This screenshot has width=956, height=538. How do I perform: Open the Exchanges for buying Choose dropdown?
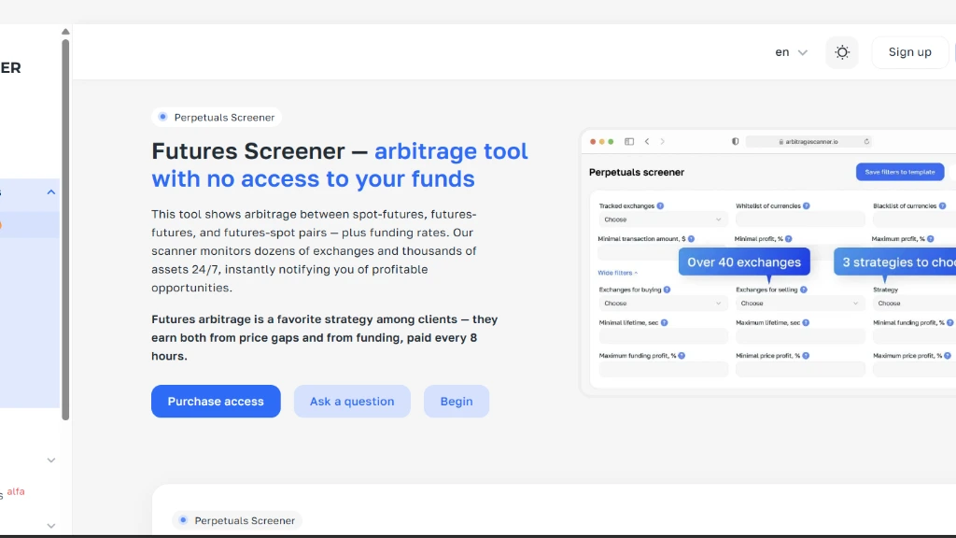tap(663, 304)
